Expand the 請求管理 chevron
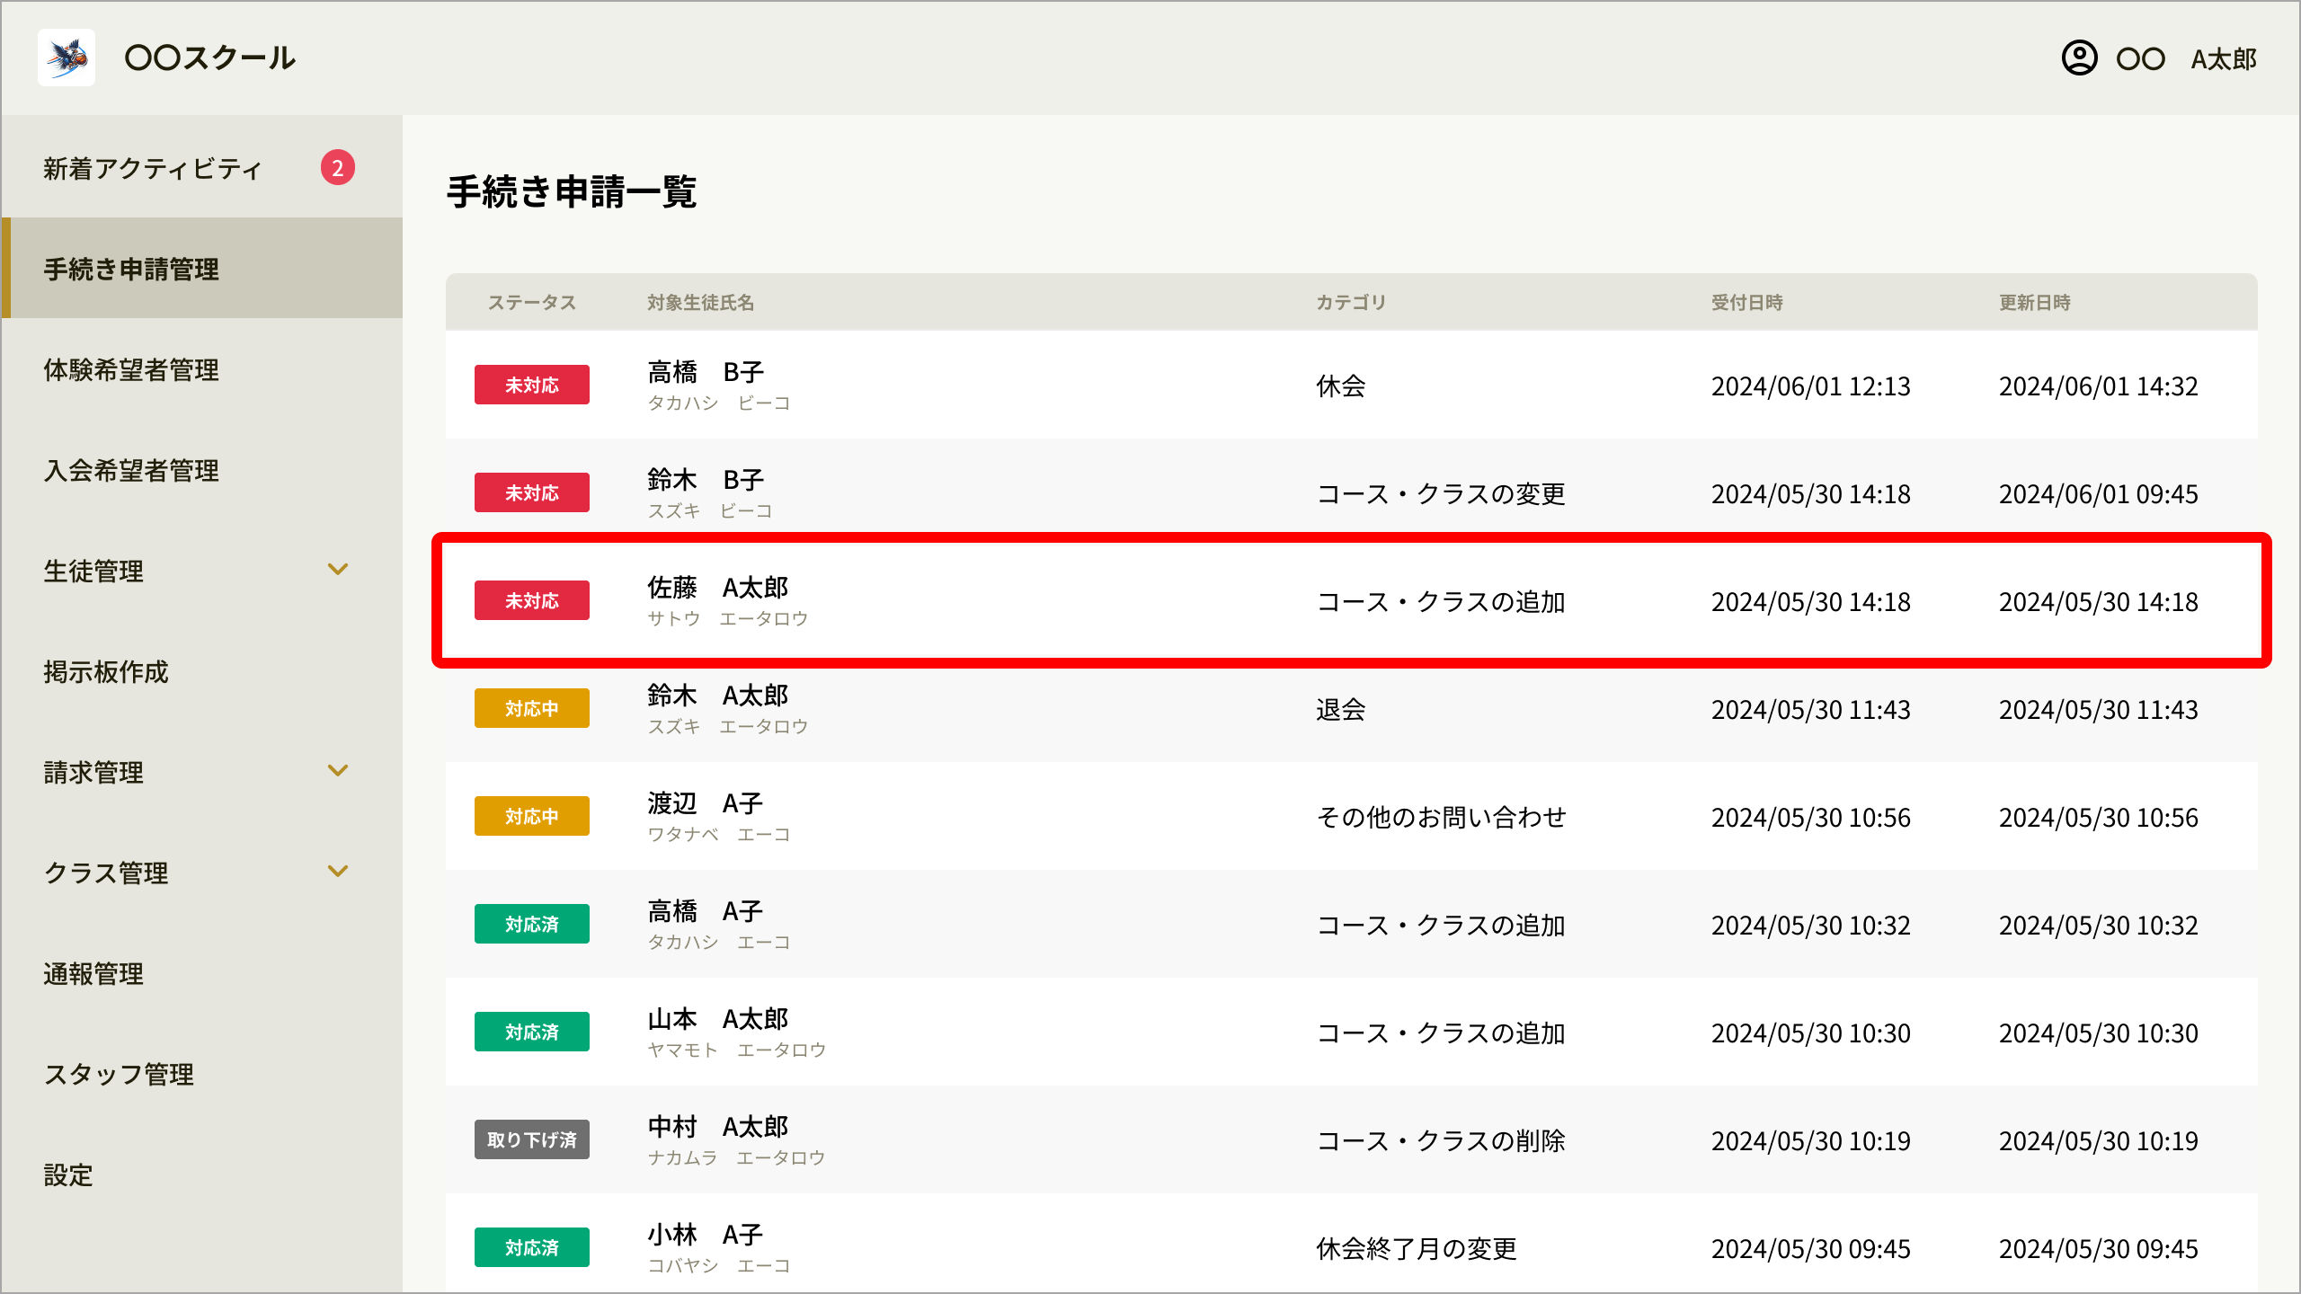Viewport: 2301px width, 1294px height. pyautogui.click(x=338, y=771)
